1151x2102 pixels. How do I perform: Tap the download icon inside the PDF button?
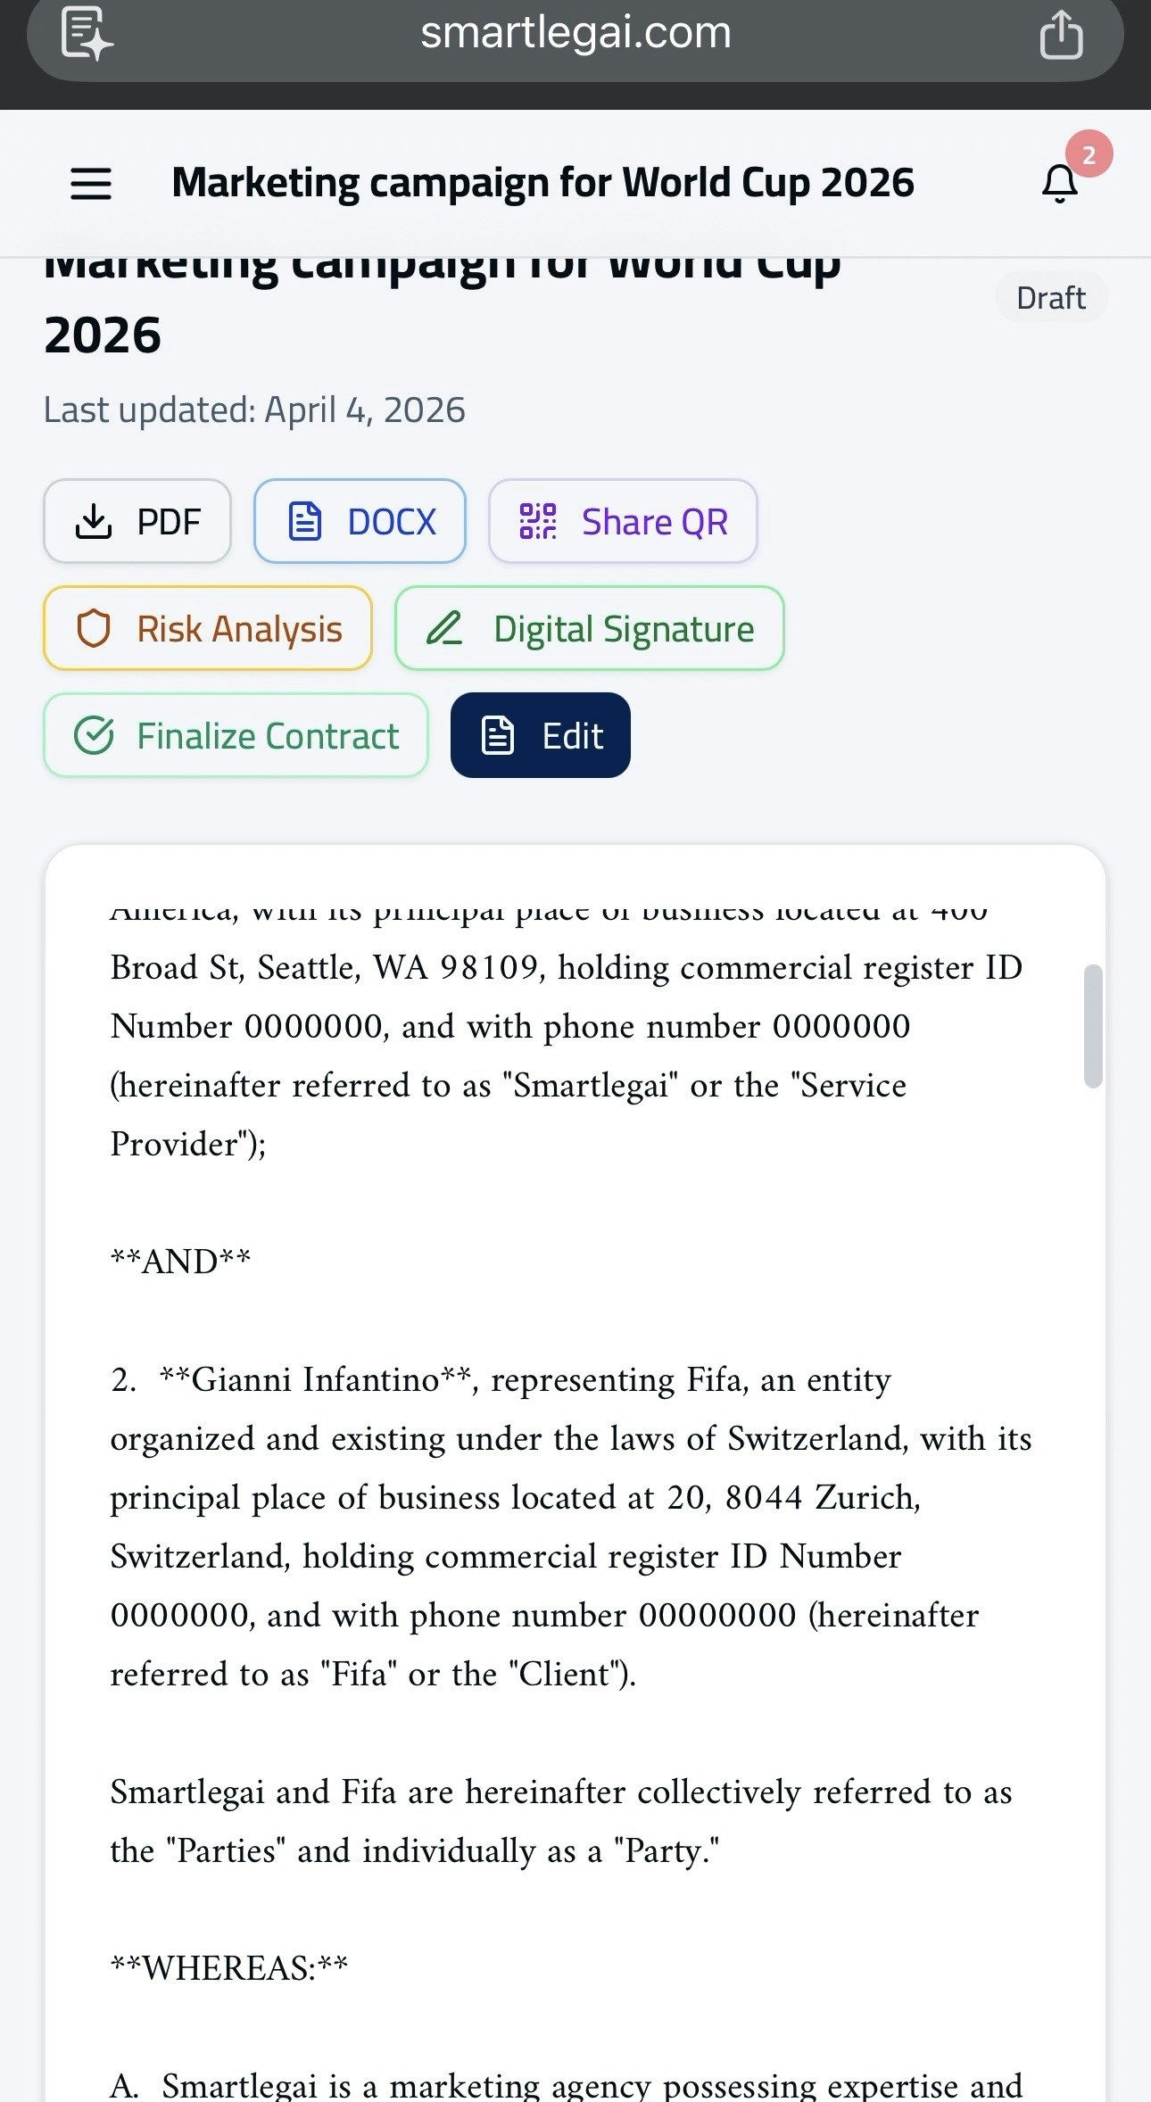[95, 521]
